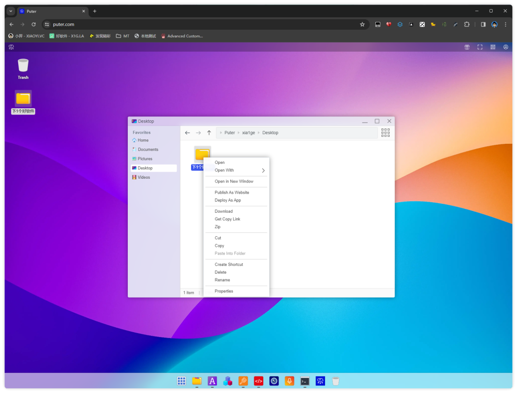Screen dimensions: 517x393
Task: Go to Documents in Favorites sidebar
Action: pos(148,150)
